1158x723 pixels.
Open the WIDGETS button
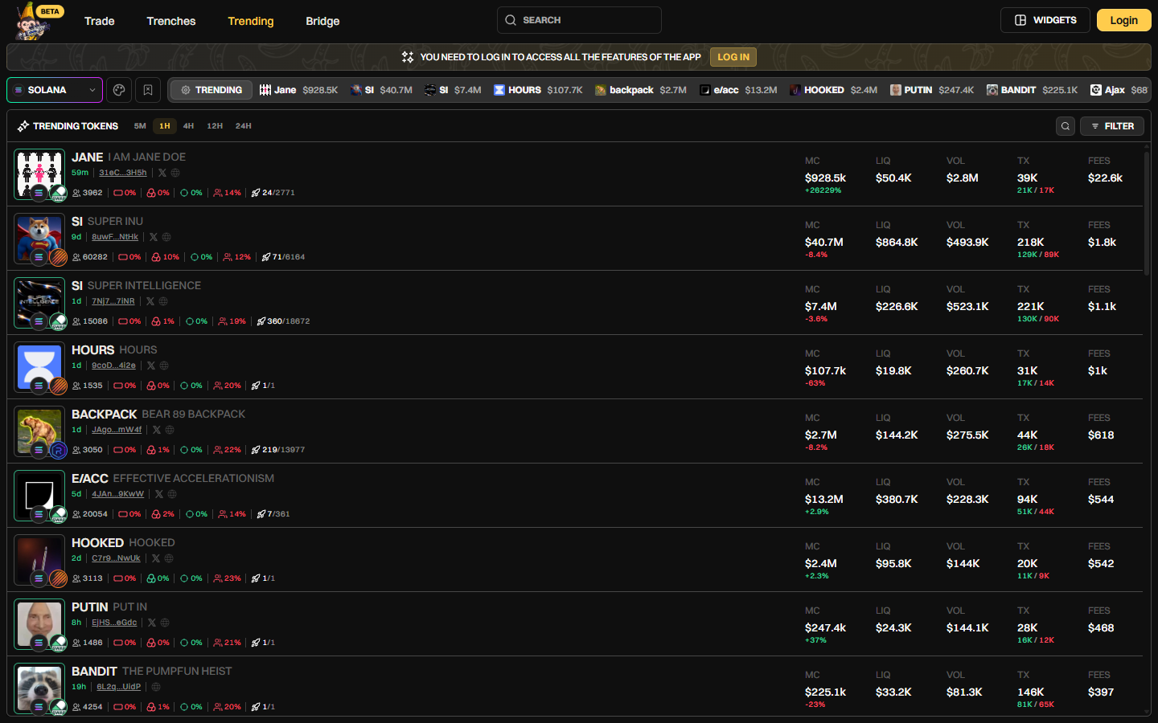click(1045, 20)
